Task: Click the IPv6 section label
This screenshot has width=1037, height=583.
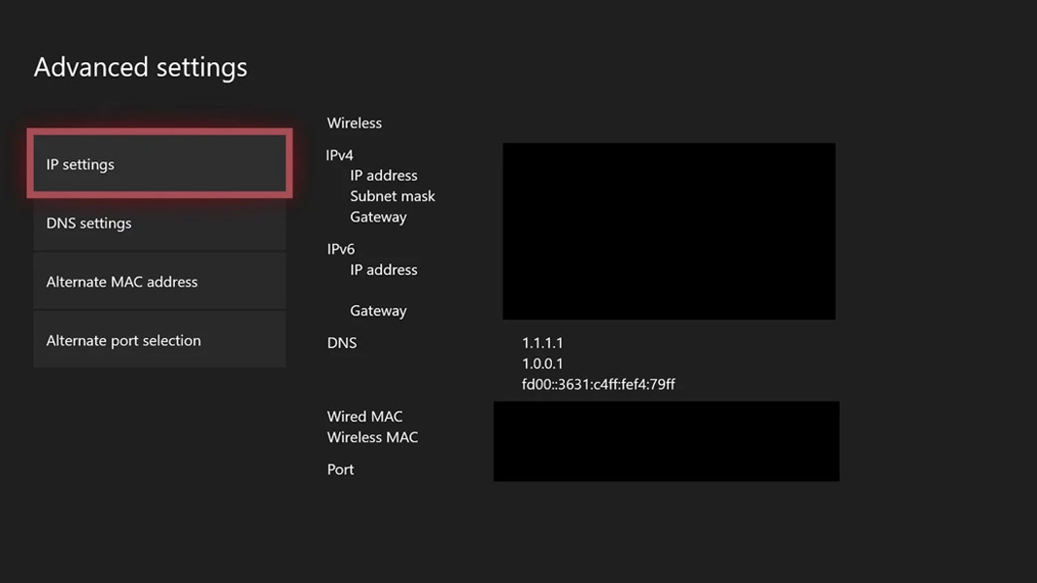Action: 340,249
